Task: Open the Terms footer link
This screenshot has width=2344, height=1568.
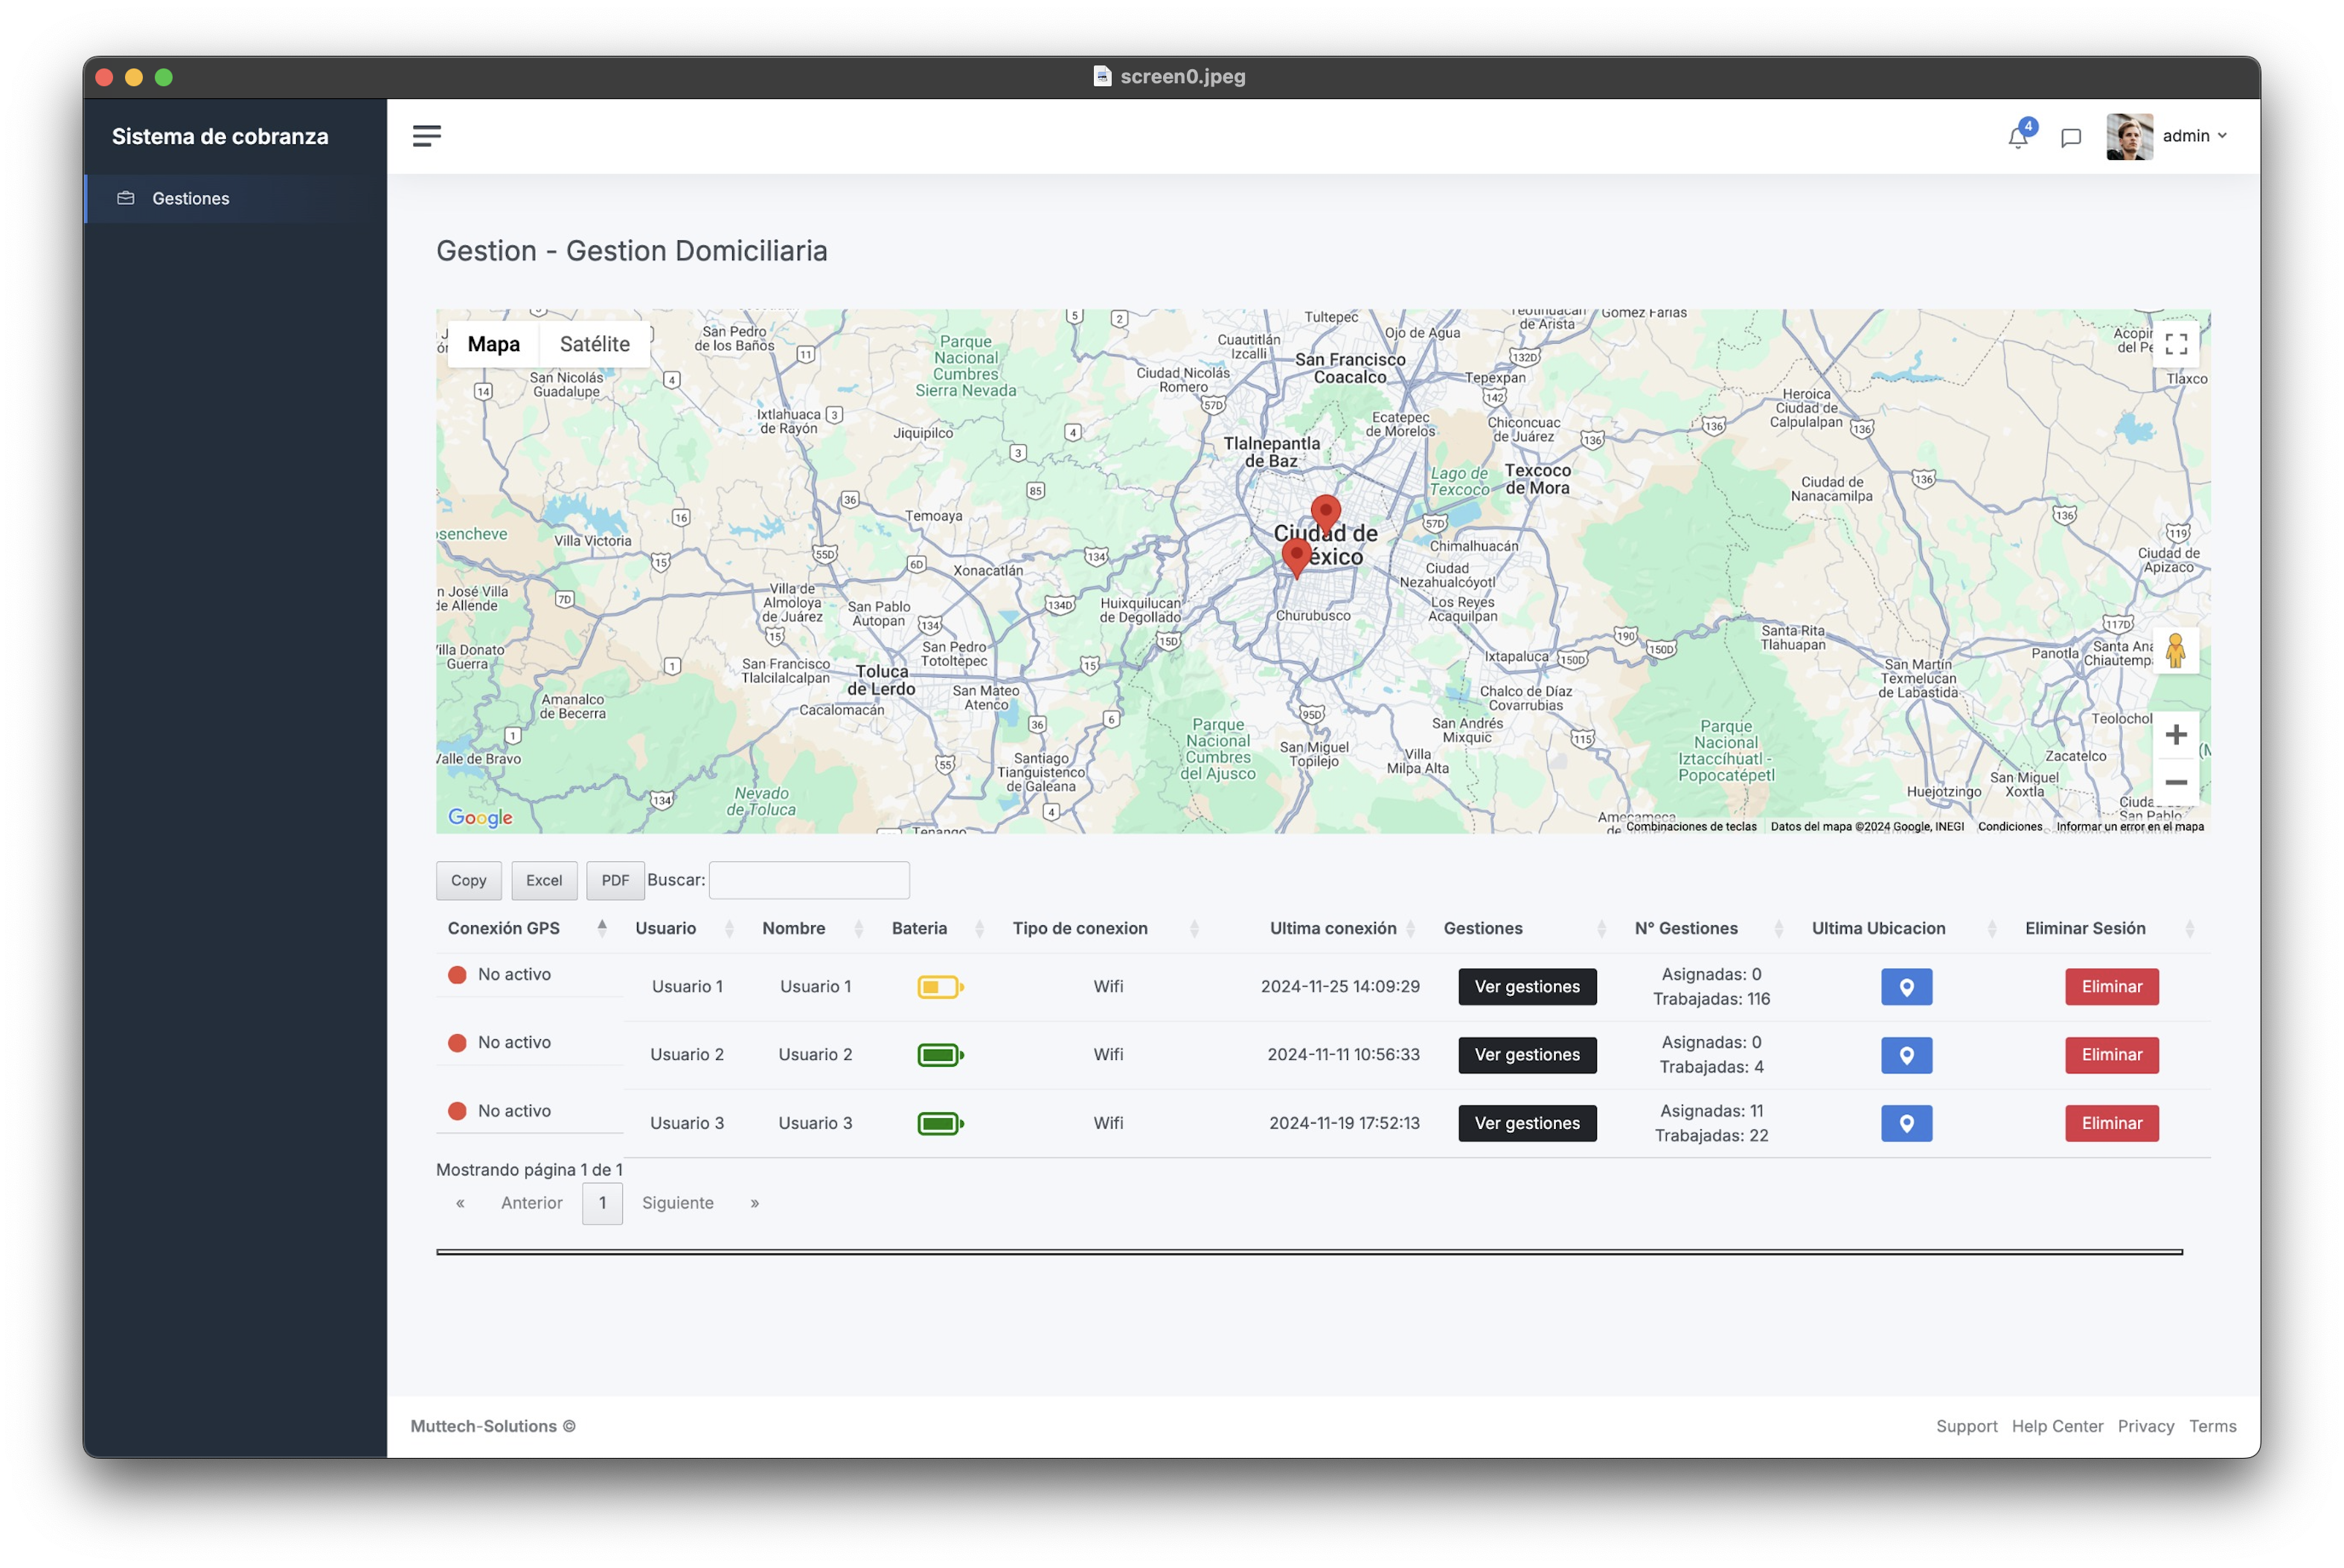Action: coord(2212,1426)
